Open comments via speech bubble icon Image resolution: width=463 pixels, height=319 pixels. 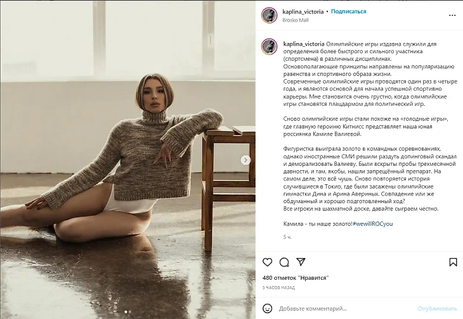point(284,262)
